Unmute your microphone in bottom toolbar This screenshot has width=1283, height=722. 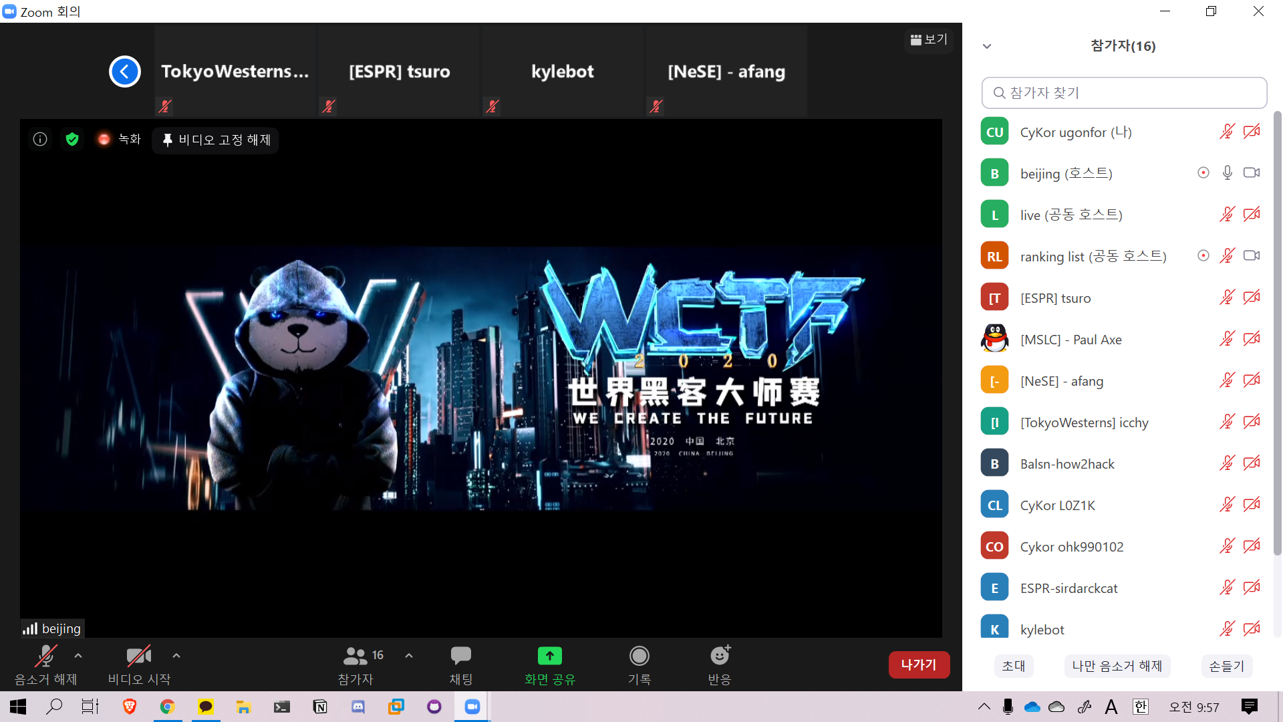(x=45, y=656)
